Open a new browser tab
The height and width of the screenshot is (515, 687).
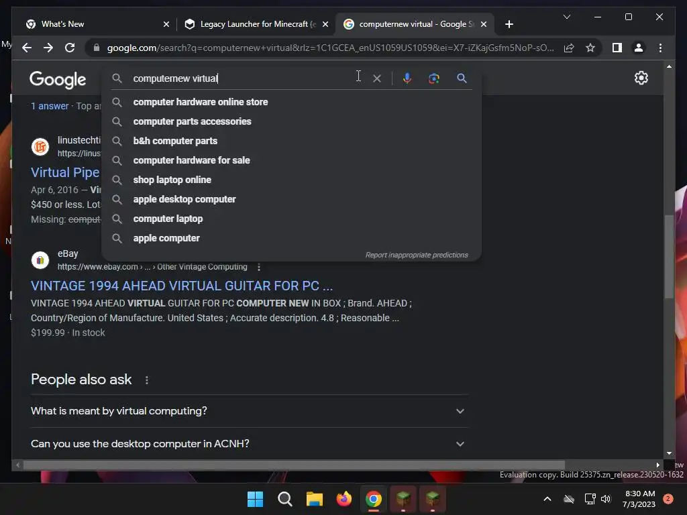click(509, 24)
